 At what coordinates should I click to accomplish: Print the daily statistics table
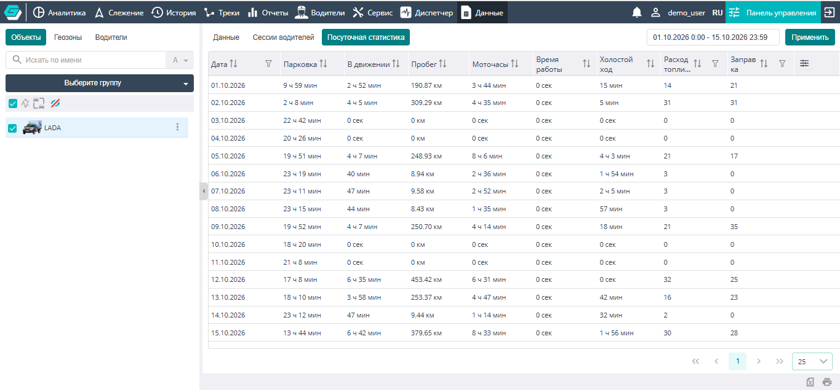(x=827, y=382)
